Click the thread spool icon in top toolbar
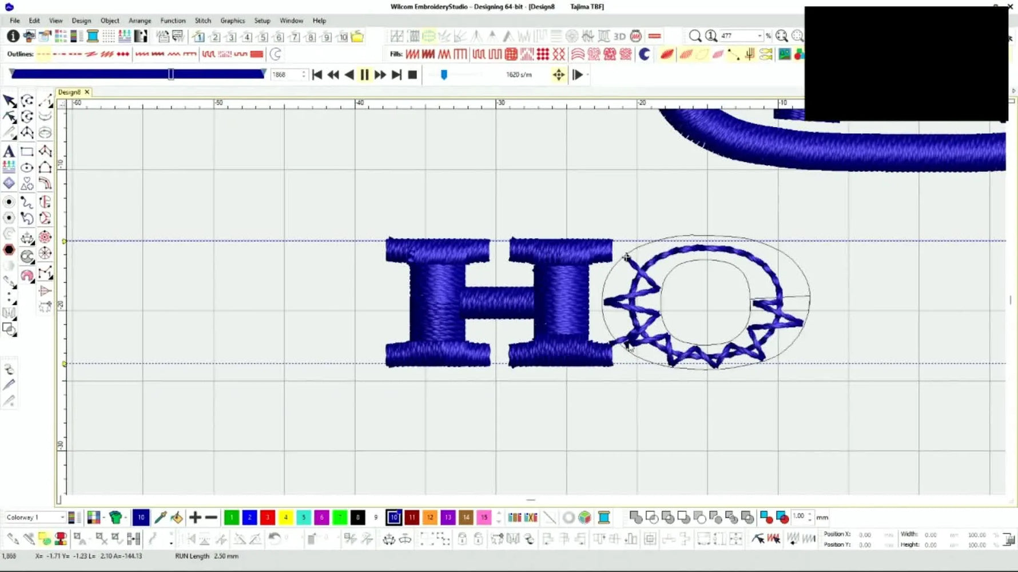 92,37
